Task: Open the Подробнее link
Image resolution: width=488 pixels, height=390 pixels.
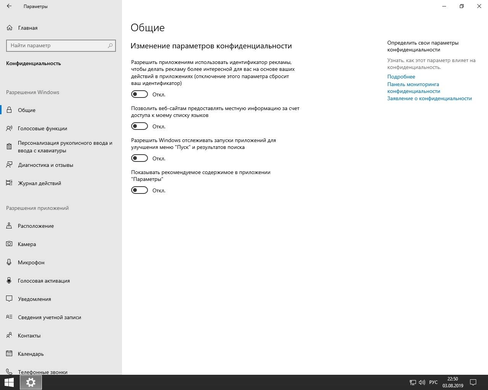Action: point(401,77)
